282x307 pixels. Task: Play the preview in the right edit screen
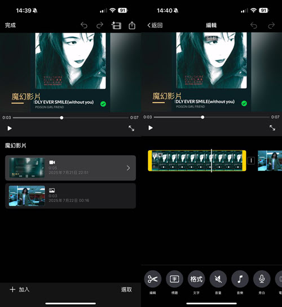click(x=151, y=128)
